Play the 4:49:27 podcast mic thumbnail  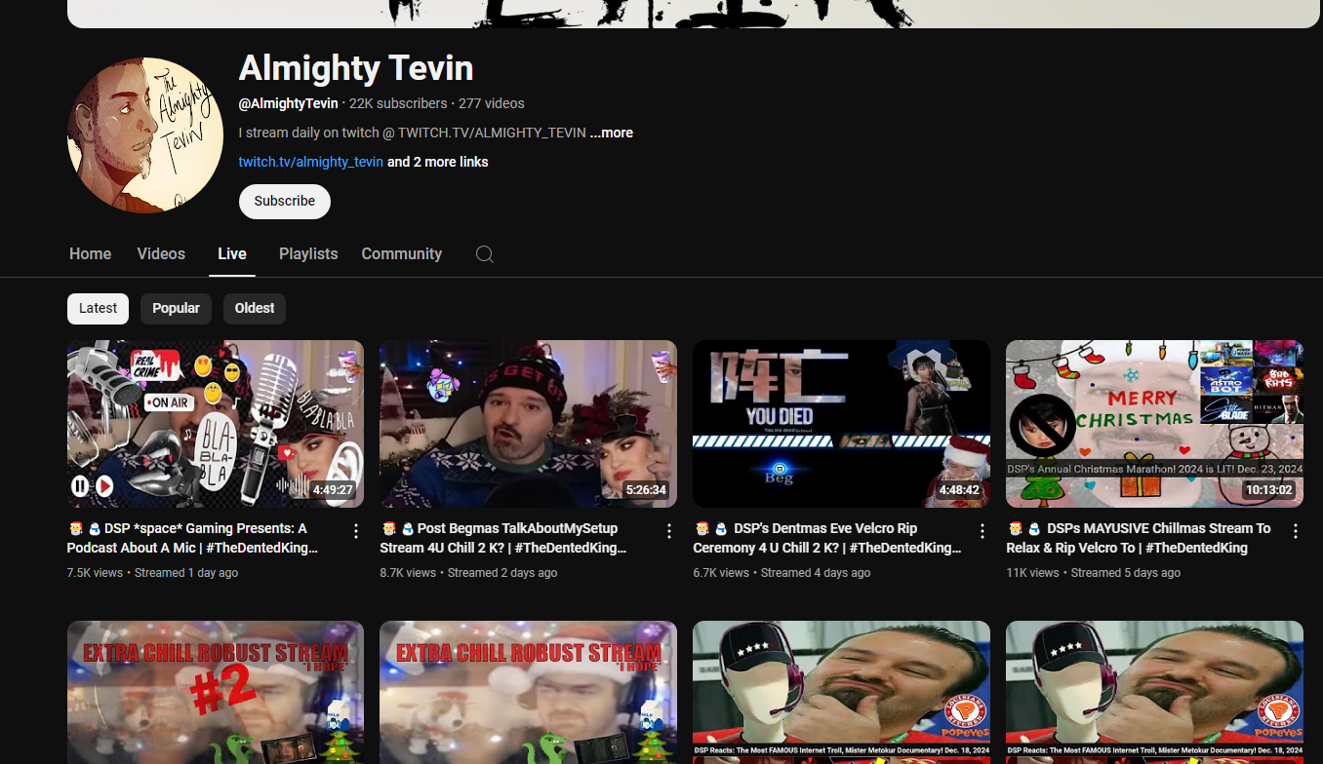click(216, 424)
